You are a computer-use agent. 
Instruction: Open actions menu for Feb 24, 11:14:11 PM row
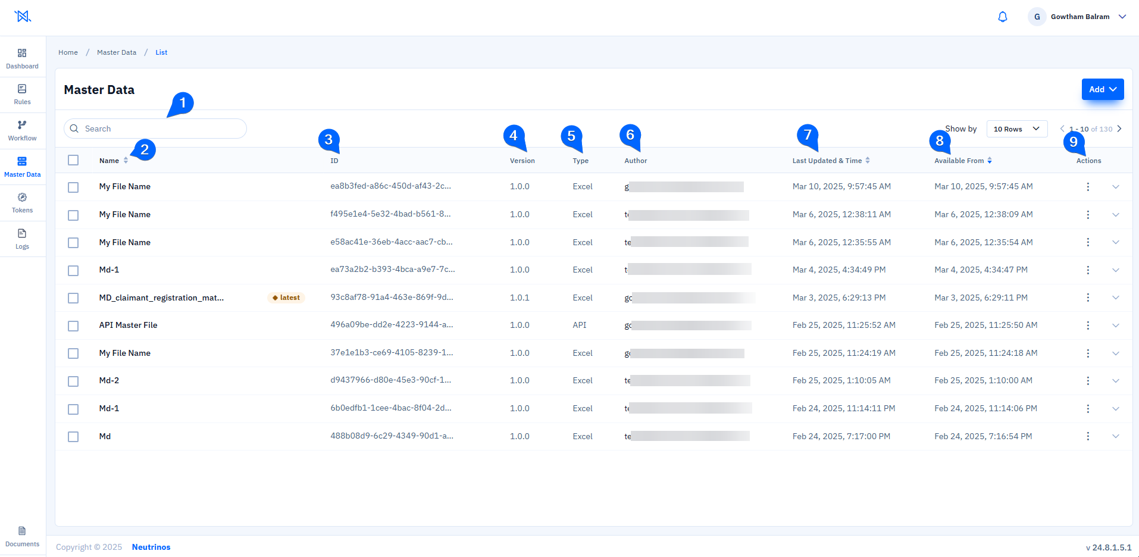click(1088, 409)
